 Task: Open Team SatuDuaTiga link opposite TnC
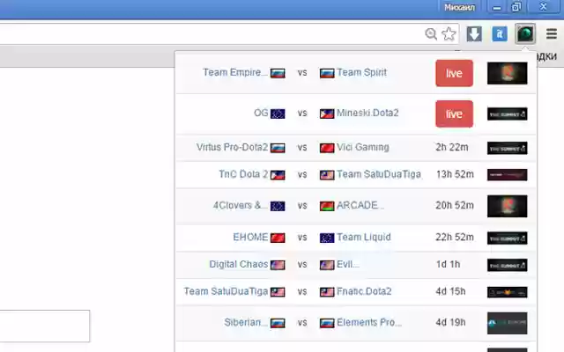379,174
